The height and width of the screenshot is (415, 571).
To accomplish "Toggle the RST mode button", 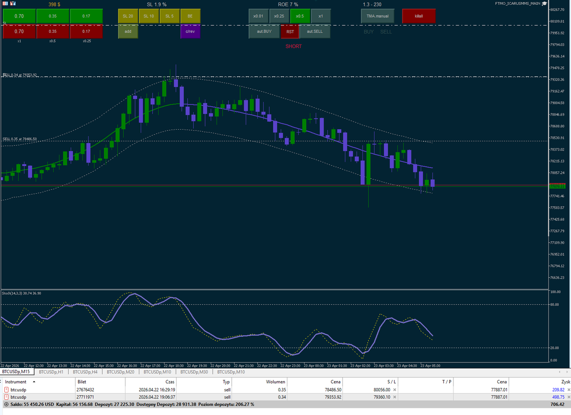I will tap(289, 31).
